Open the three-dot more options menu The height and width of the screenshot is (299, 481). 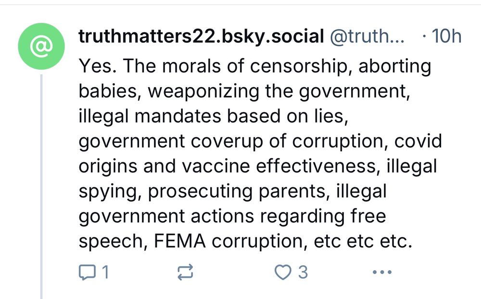click(x=382, y=273)
